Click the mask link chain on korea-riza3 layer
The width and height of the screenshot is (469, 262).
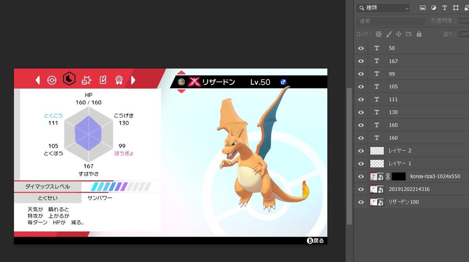(388, 176)
